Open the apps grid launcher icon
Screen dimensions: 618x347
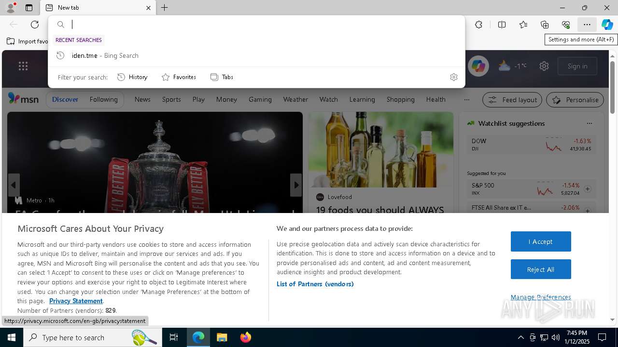(23, 66)
